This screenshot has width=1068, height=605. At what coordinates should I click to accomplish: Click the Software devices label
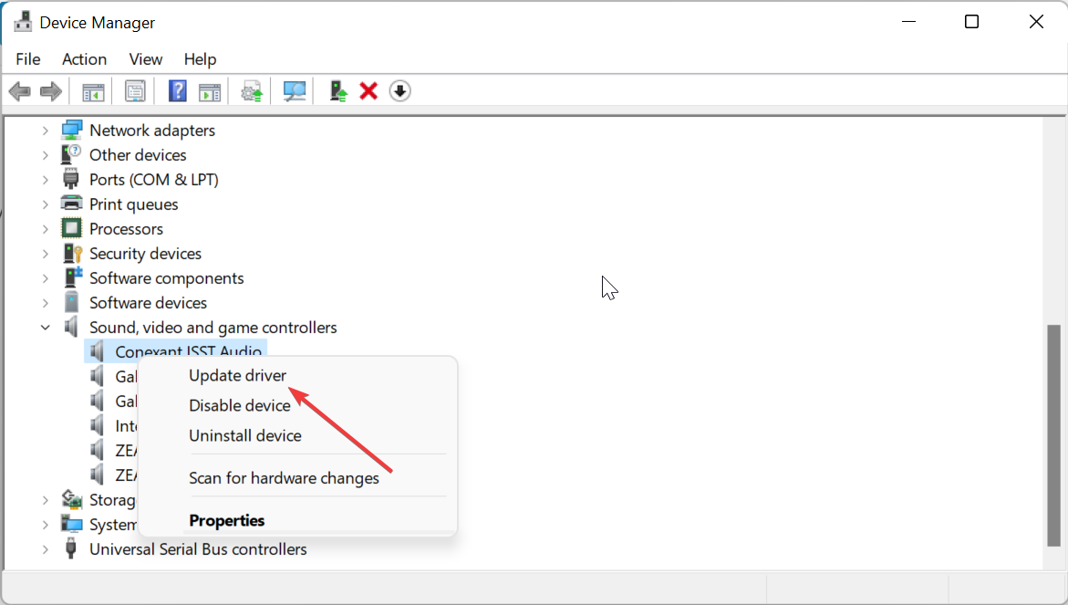click(x=148, y=303)
